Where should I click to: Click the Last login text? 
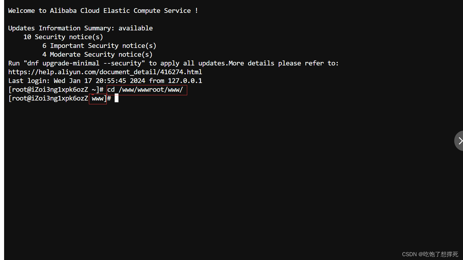point(29,81)
